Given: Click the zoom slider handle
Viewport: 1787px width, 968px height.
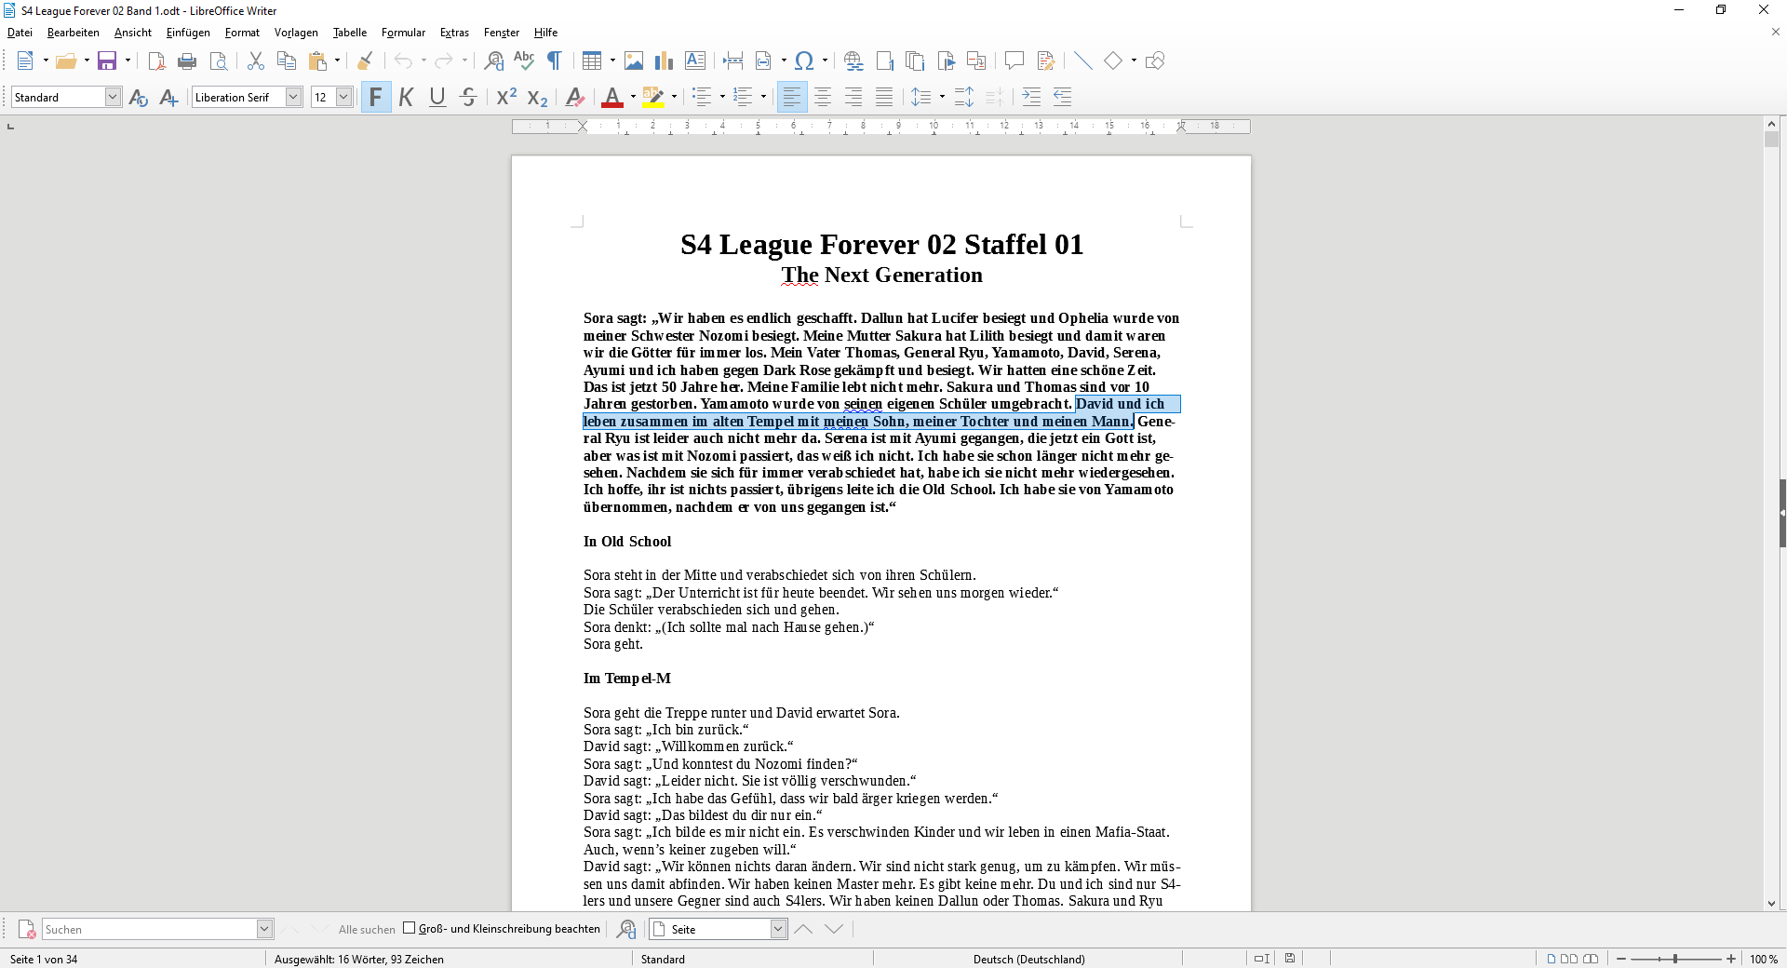Looking at the screenshot, I should pos(1675,959).
